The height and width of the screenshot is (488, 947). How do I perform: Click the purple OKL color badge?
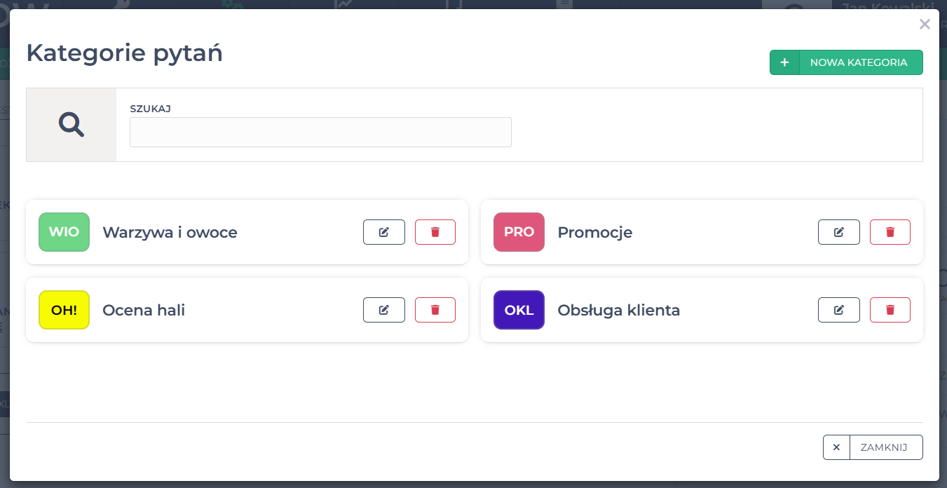[519, 310]
